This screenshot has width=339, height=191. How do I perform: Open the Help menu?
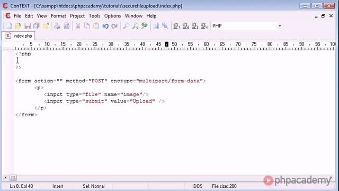151,16
